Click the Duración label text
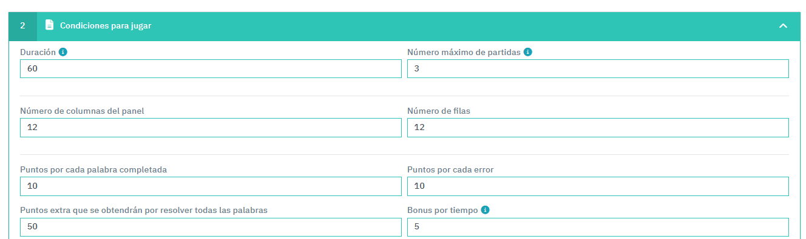The height and width of the screenshot is (239, 806). (38, 52)
